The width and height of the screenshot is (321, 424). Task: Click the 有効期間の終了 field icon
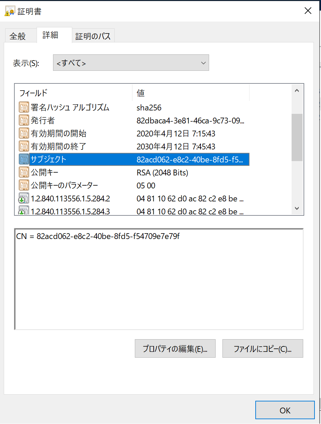24,146
